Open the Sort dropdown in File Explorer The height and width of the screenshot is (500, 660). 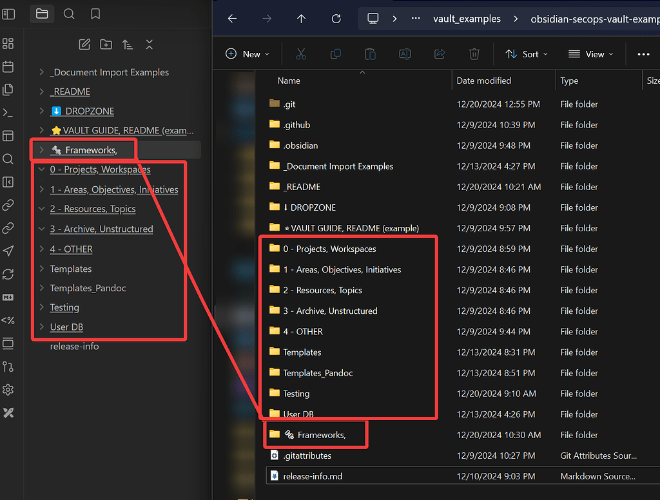point(526,54)
